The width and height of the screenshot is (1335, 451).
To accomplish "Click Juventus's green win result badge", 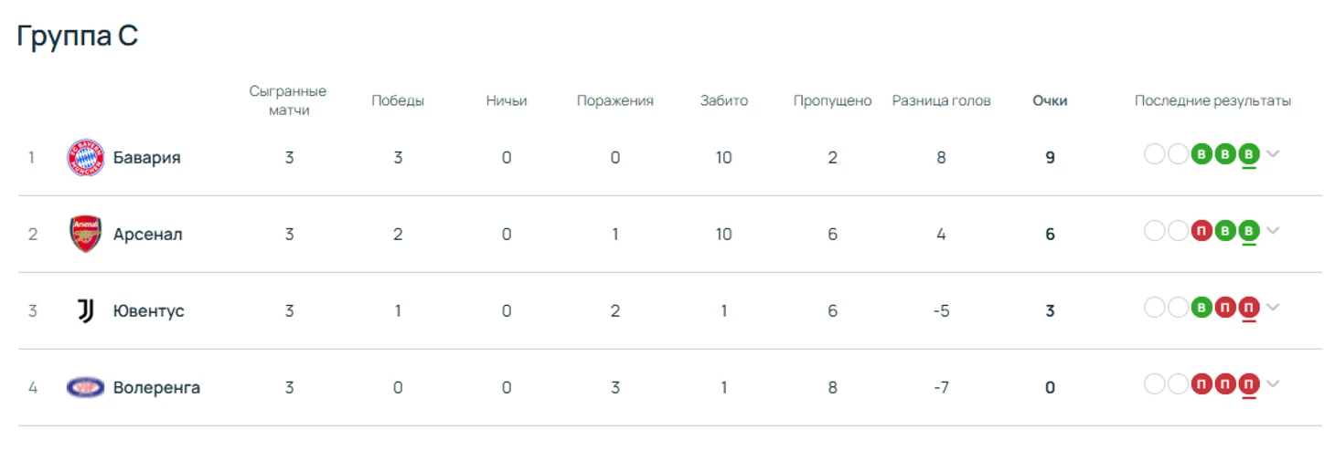I will [x=1202, y=308].
